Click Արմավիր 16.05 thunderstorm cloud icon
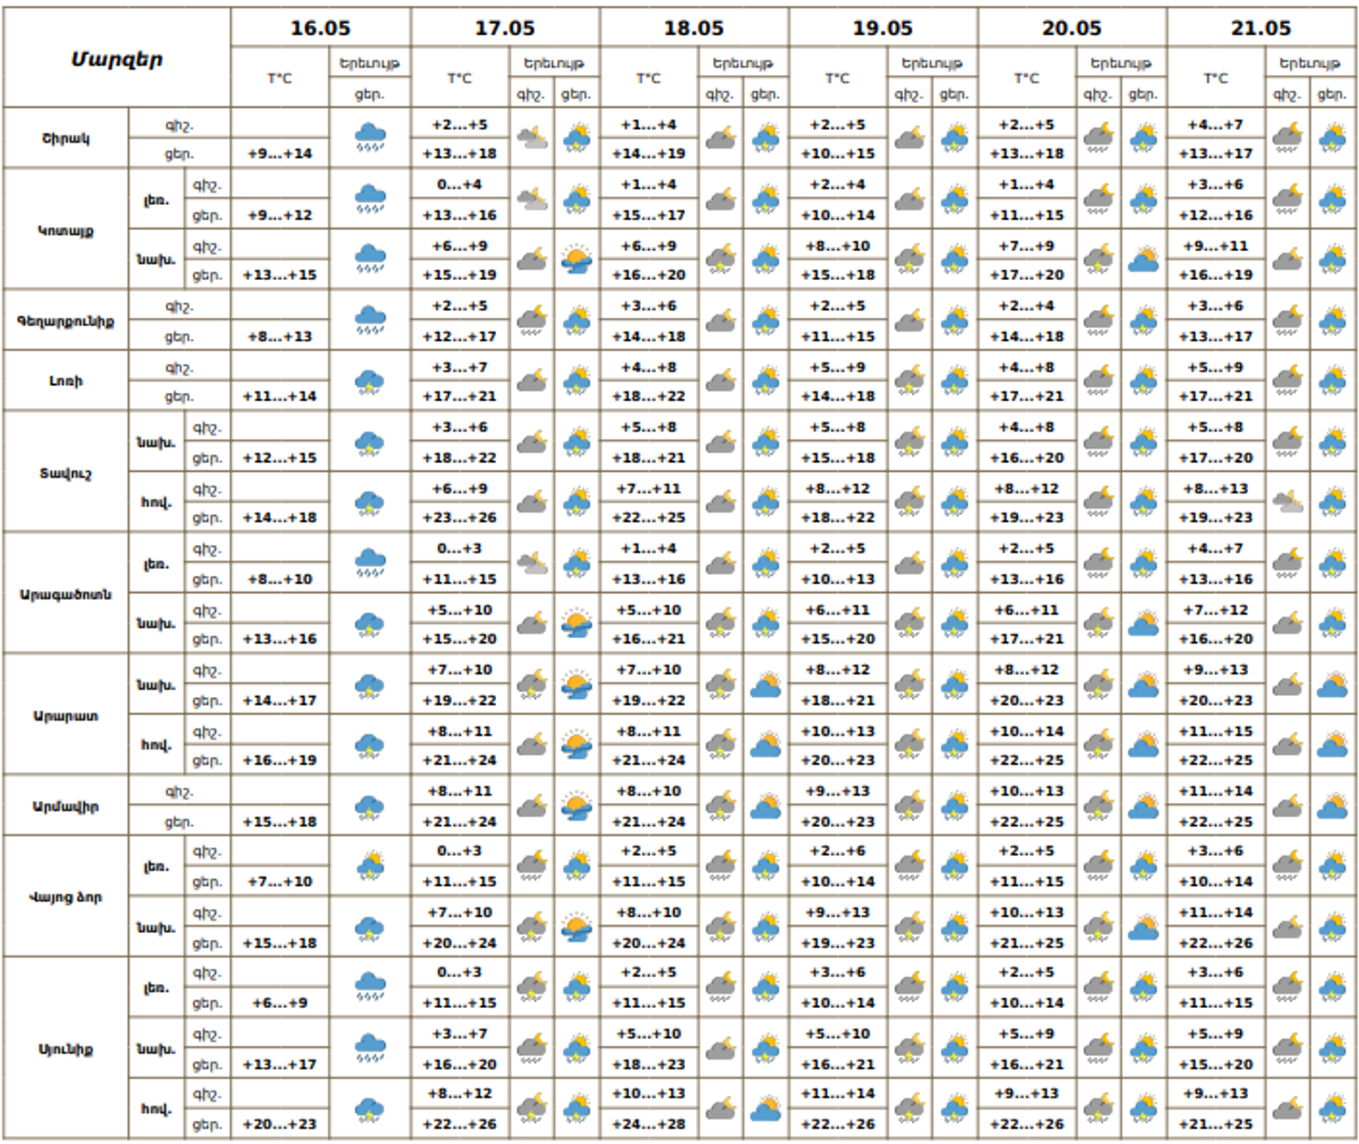The width and height of the screenshot is (1359, 1144). tap(370, 806)
